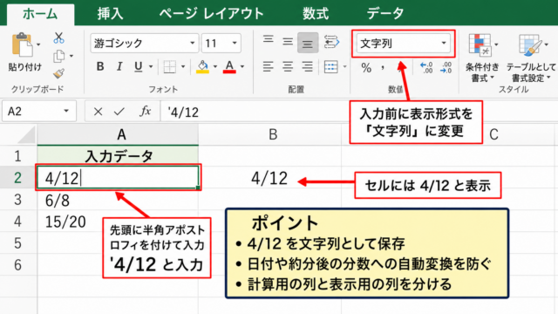The height and width of the screenshot is (314, 558).
Task: Open the データ tab
Action: click(385, 14)
